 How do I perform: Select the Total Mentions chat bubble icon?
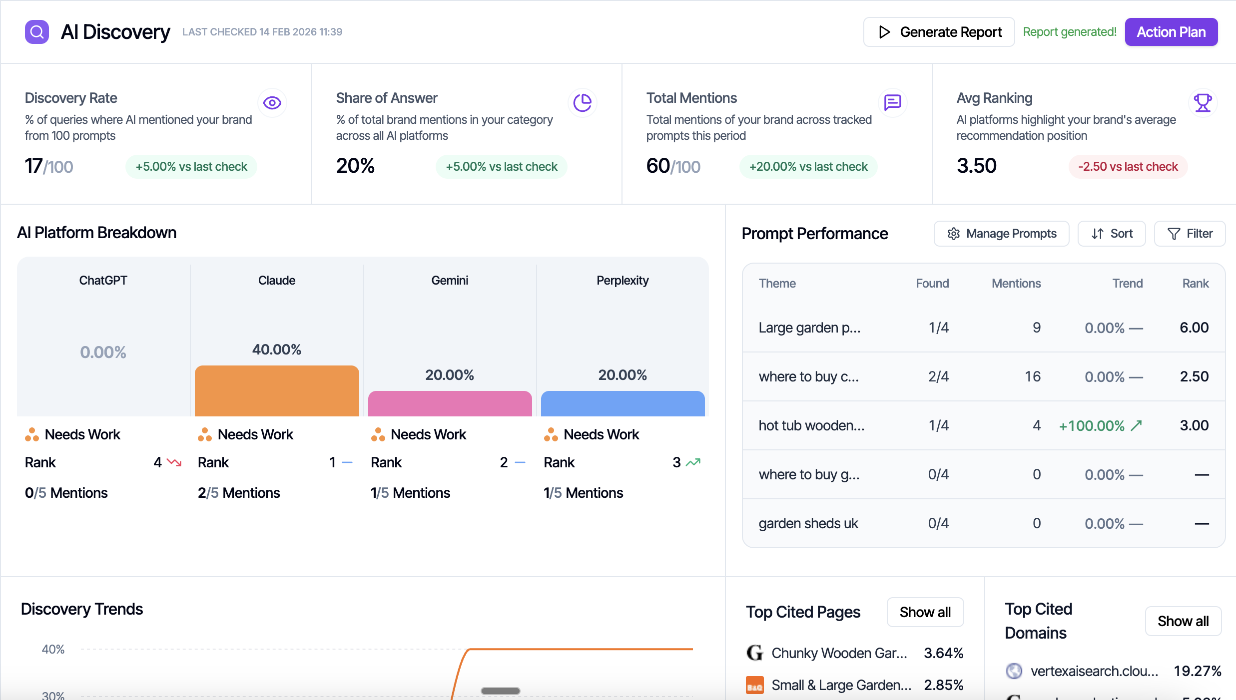[x=893, y=102]
